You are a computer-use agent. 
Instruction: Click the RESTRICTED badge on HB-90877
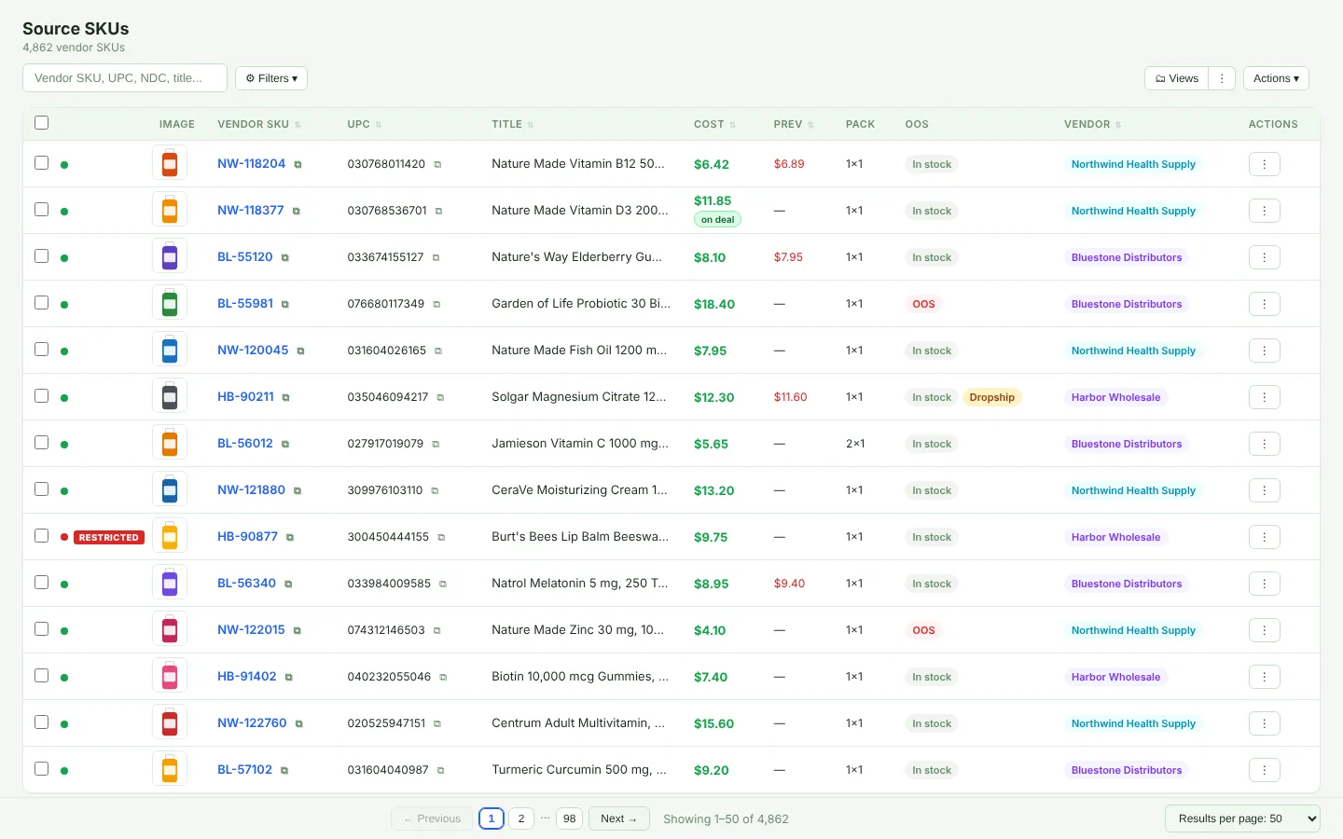click(109, 537)
